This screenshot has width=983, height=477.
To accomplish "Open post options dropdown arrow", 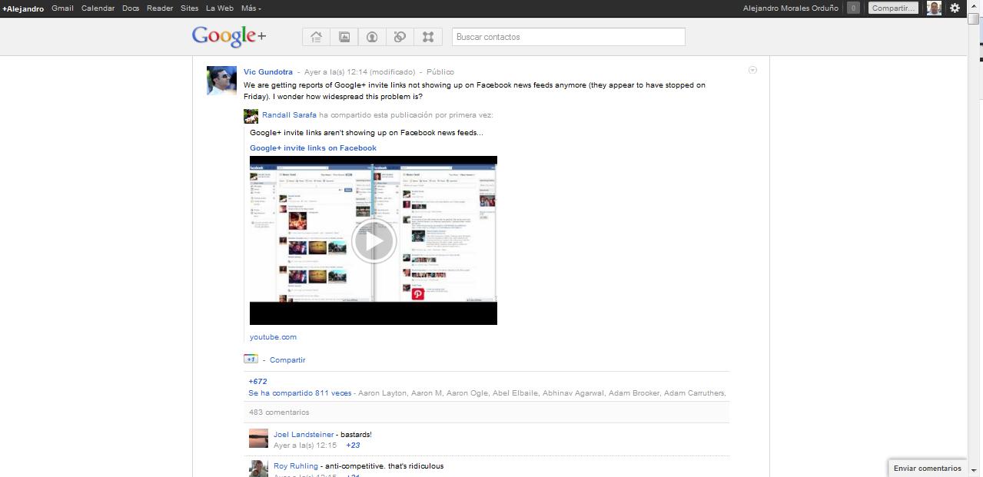I will [752, 70].
